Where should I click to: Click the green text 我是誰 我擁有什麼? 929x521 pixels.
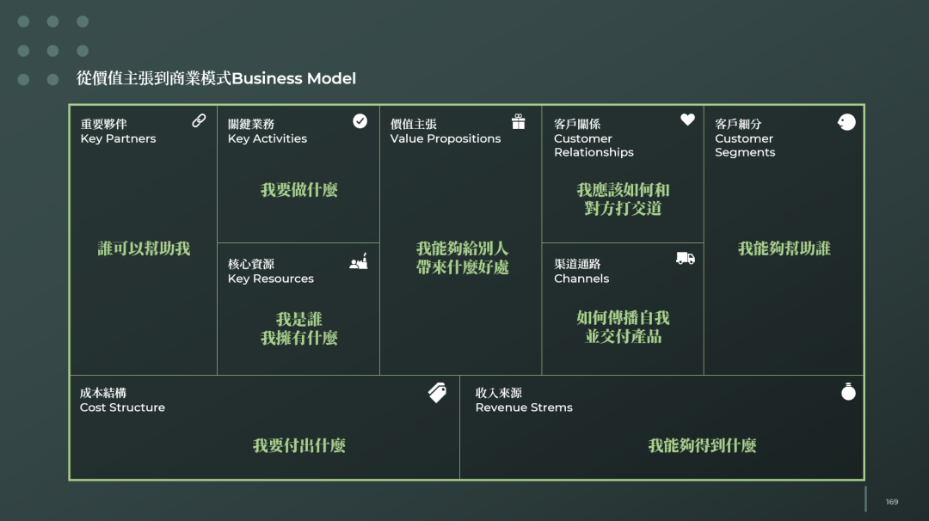299,328
